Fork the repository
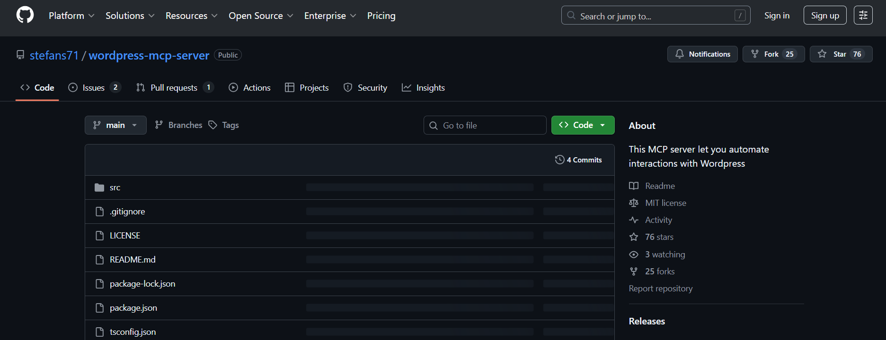886x340 pixels. 773,54
